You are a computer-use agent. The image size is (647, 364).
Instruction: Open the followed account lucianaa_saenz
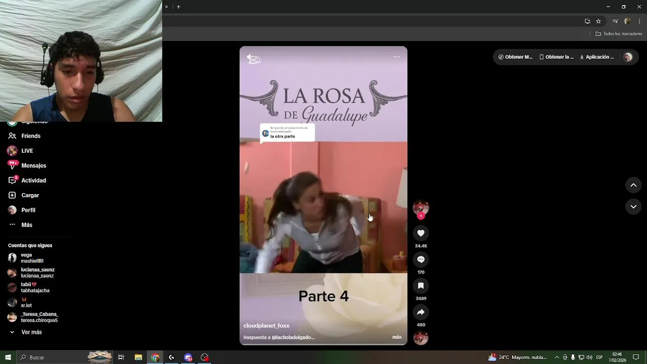click(x=31, y=273)
